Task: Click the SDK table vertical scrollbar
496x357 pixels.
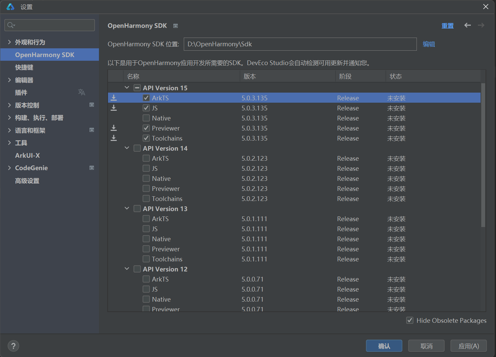Action: [483, 155]
